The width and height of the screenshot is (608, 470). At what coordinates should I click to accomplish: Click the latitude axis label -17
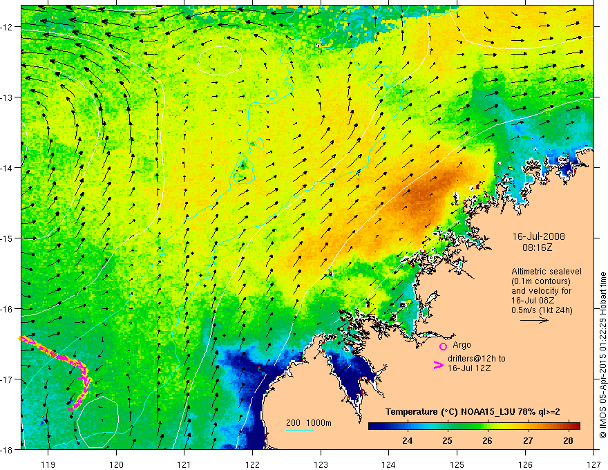tap(8, 379)
